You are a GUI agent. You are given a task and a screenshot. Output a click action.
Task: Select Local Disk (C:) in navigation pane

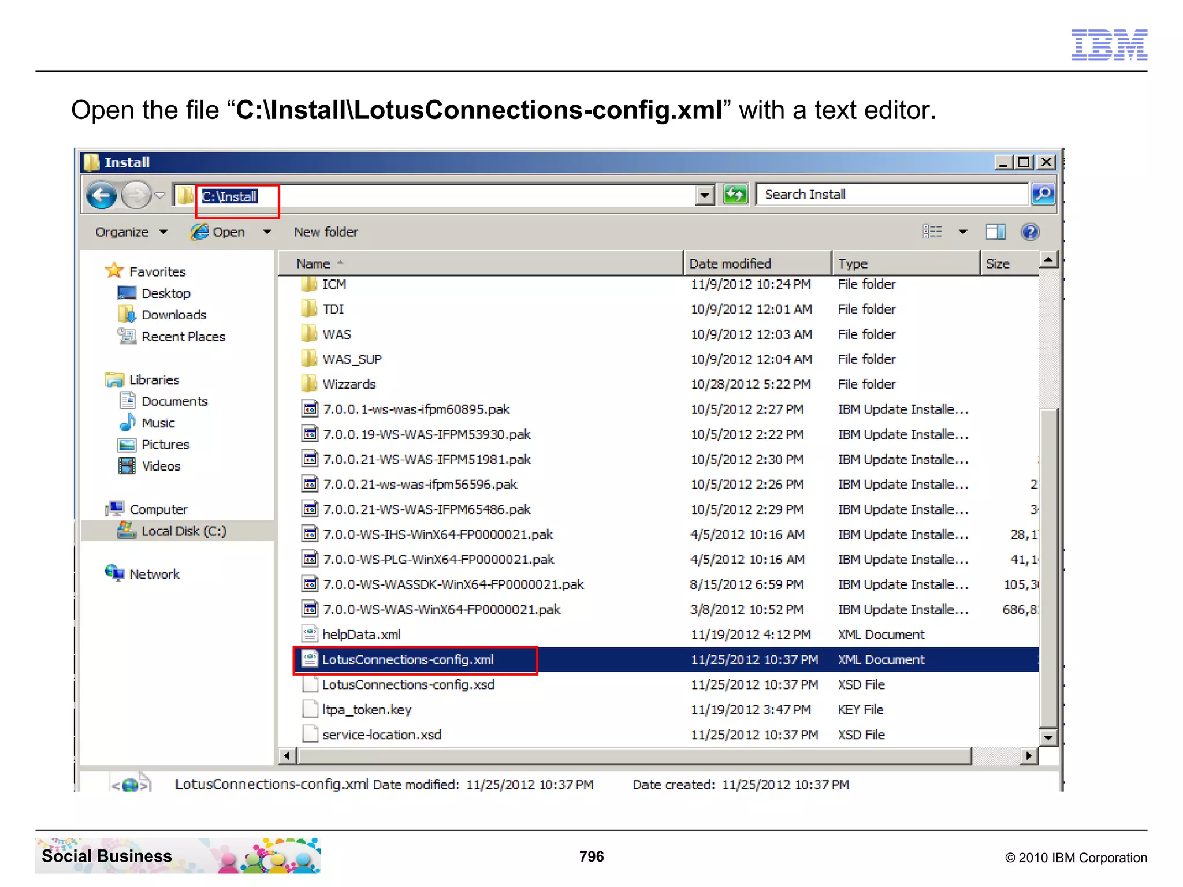177,531
